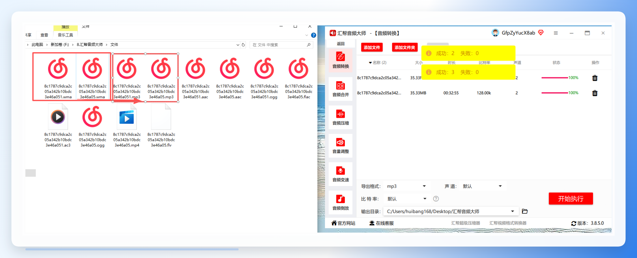Viewport: 637px width, 258px height.
Task: Open the 官方网站 link
Action: coord(343,223)
